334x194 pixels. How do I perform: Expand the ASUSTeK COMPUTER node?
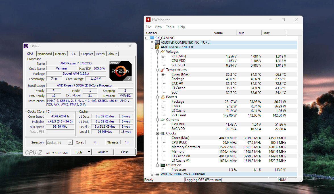(x=152, y=43)
